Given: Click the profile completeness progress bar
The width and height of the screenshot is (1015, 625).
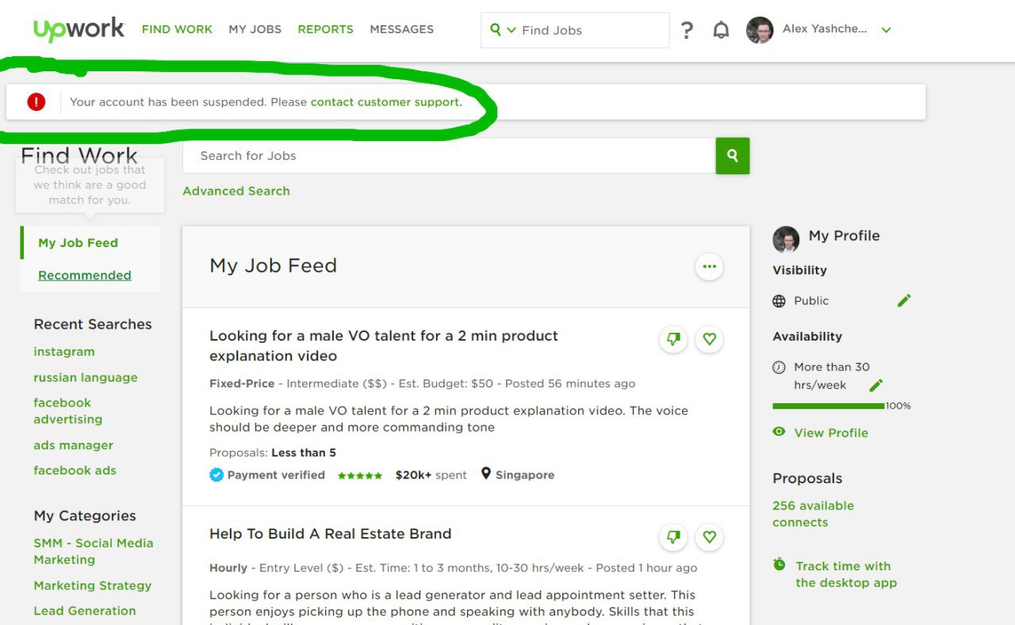Looking at the screenshot, I should coord(829,406).
